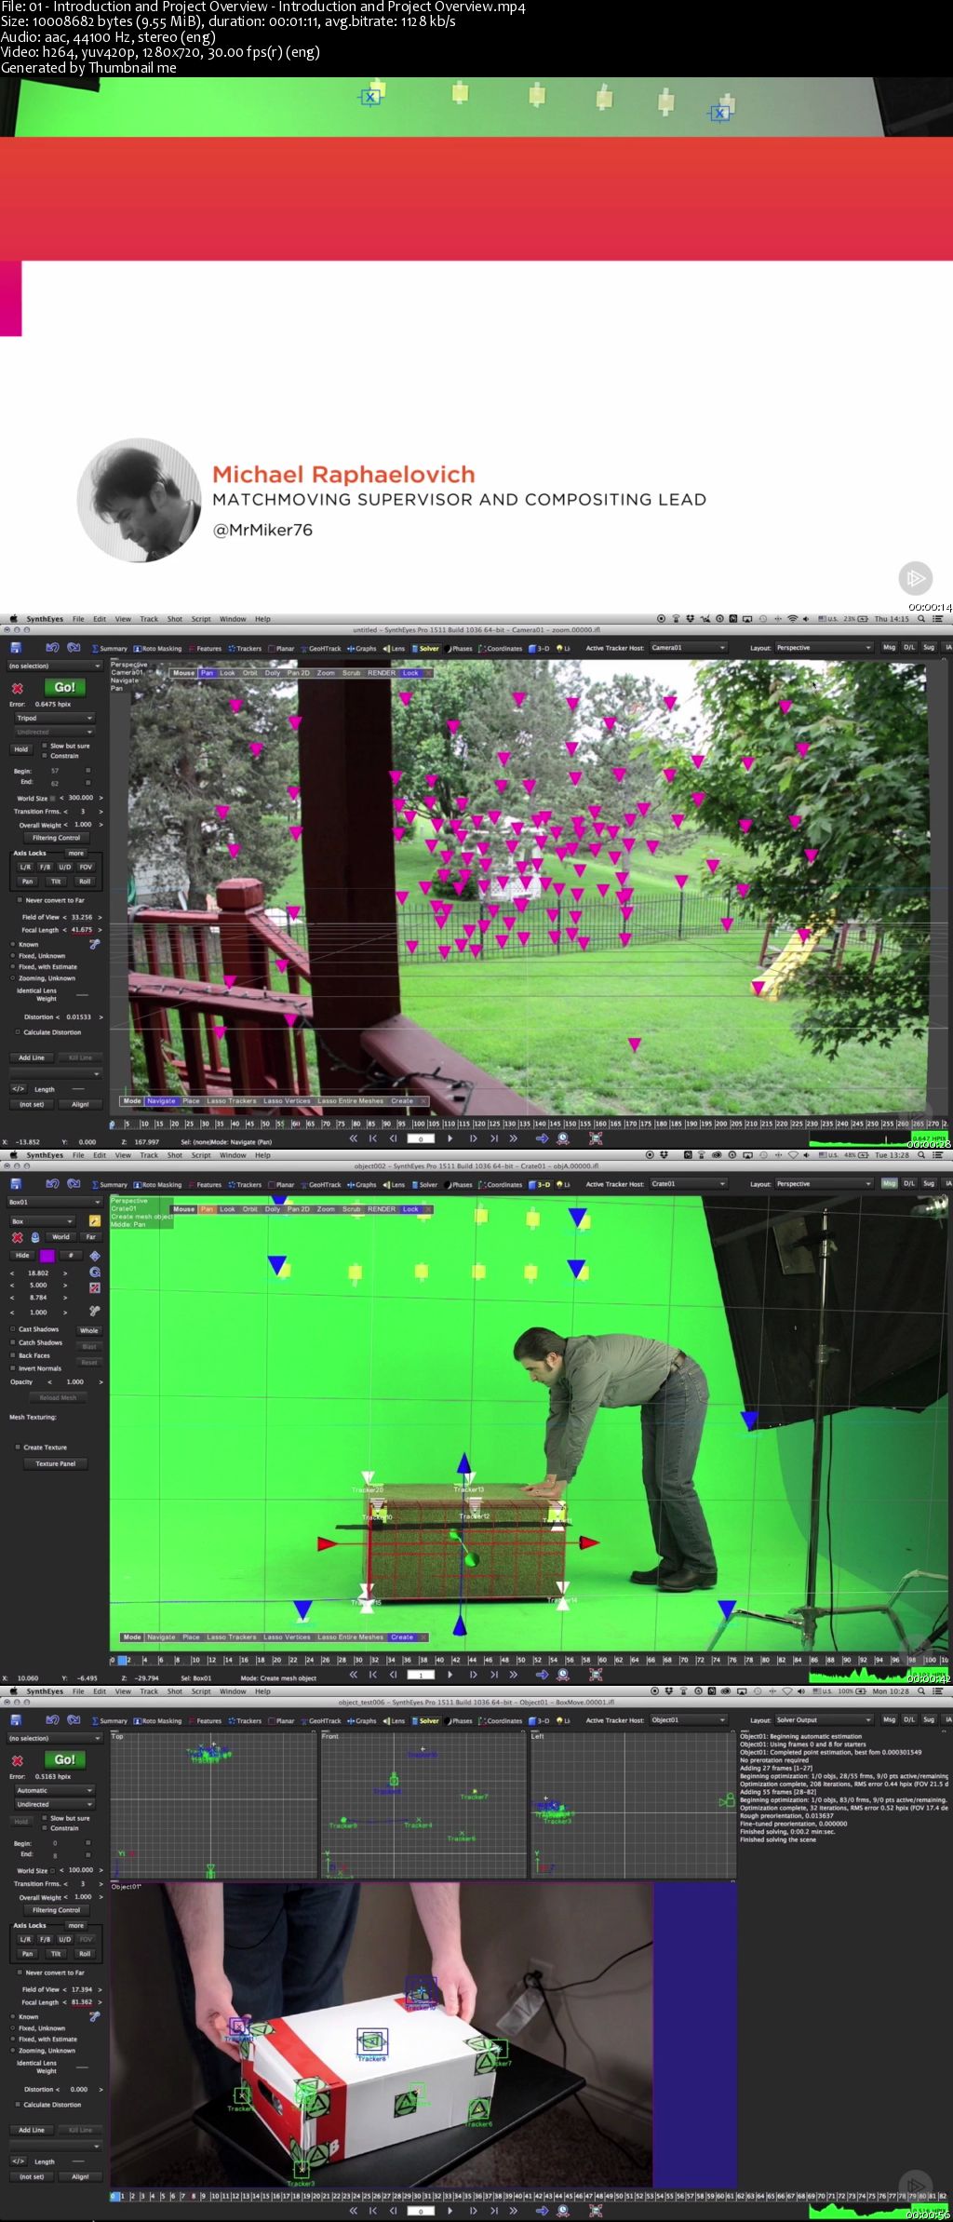The width and height of the screenshot is (953, 2222).
Task: Toggle Never convert to Far in Camera01 window
Action: [x=50, y=900]
